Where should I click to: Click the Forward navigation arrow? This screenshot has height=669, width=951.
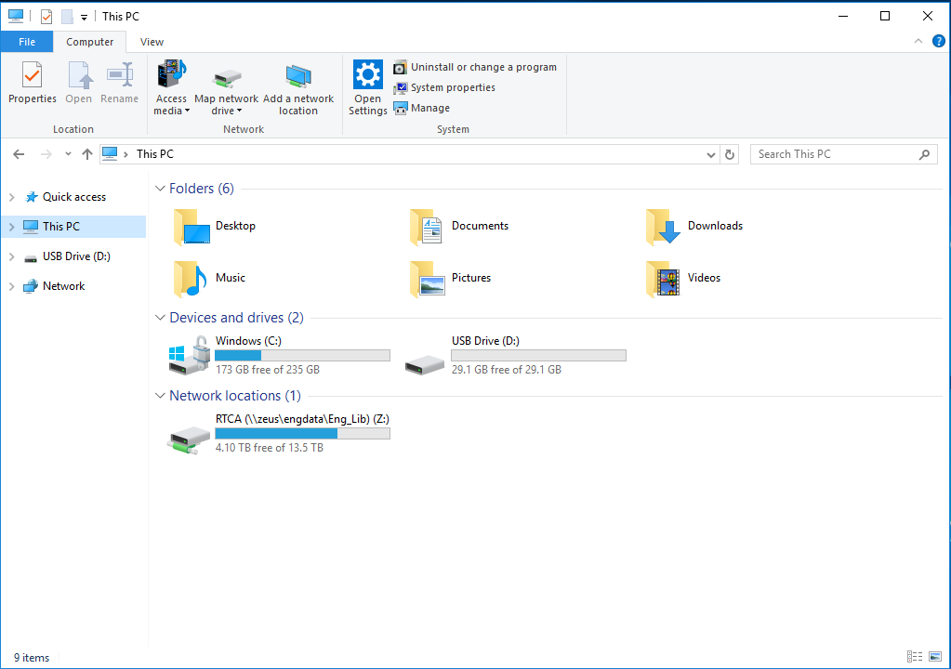[46, 154]
